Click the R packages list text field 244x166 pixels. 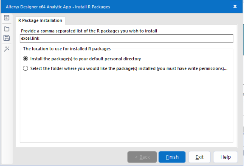tap(127, 38)
